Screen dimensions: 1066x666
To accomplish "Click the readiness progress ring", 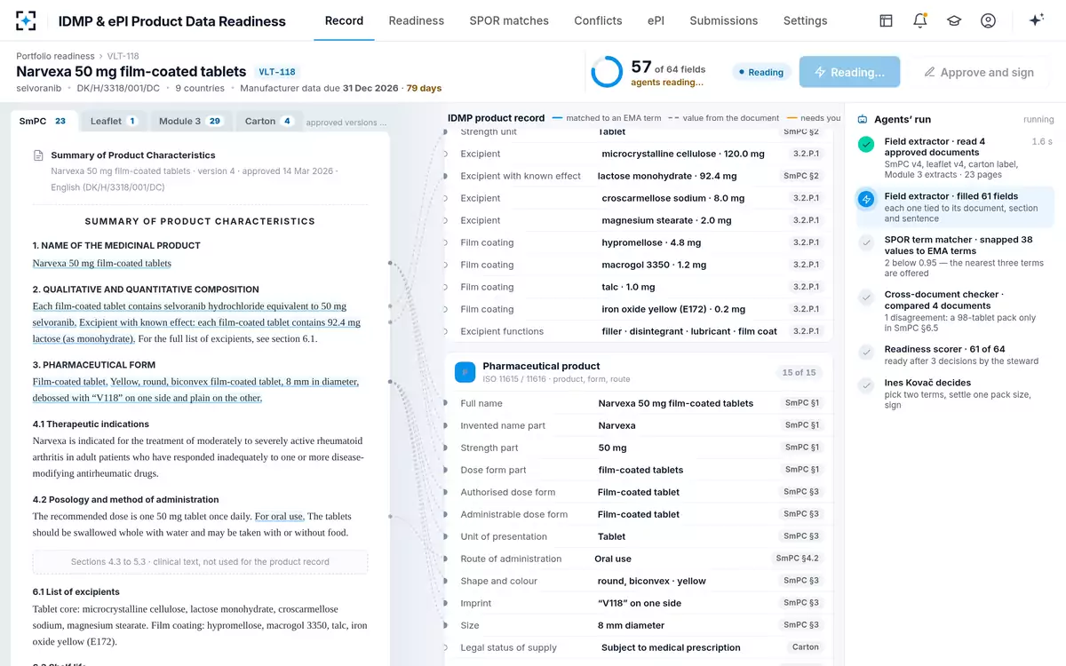I will 607,72.
